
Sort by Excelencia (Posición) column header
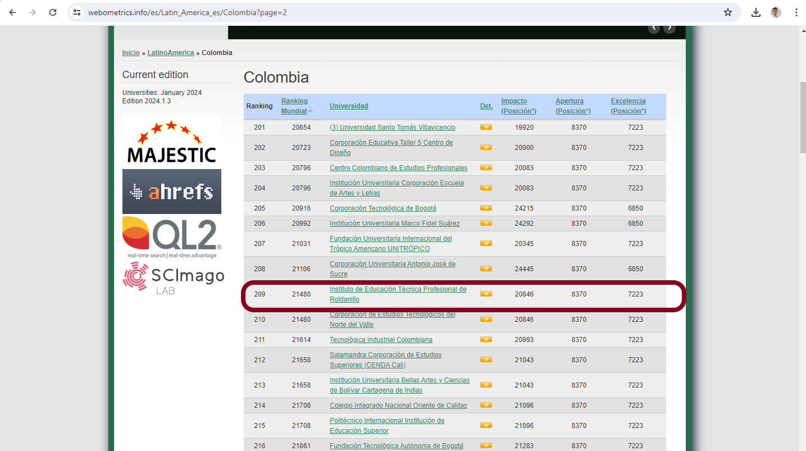(x=628, y=106)
